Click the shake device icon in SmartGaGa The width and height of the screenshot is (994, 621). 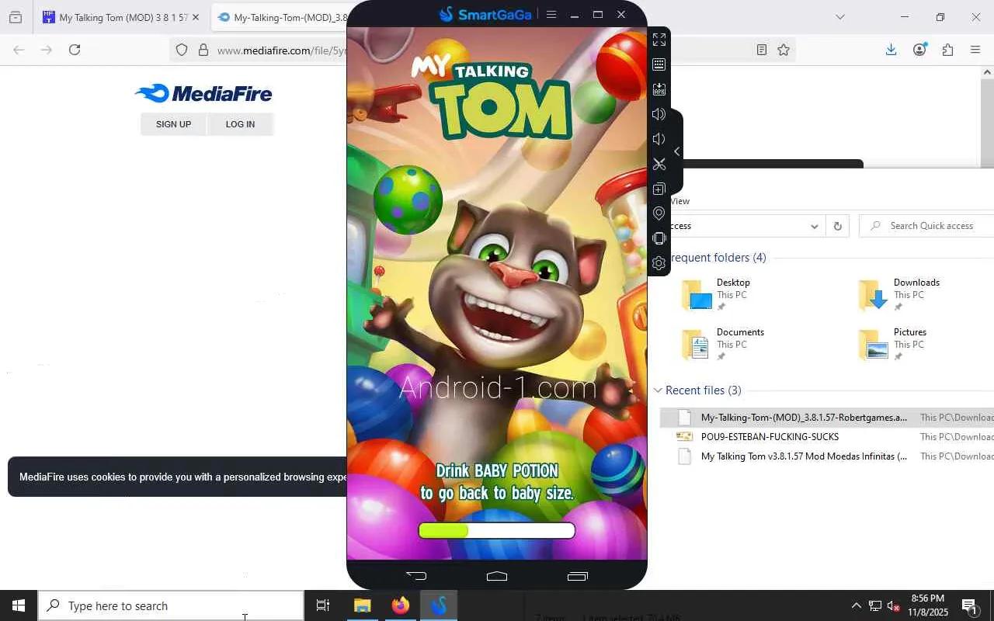(x=659, y=238)
